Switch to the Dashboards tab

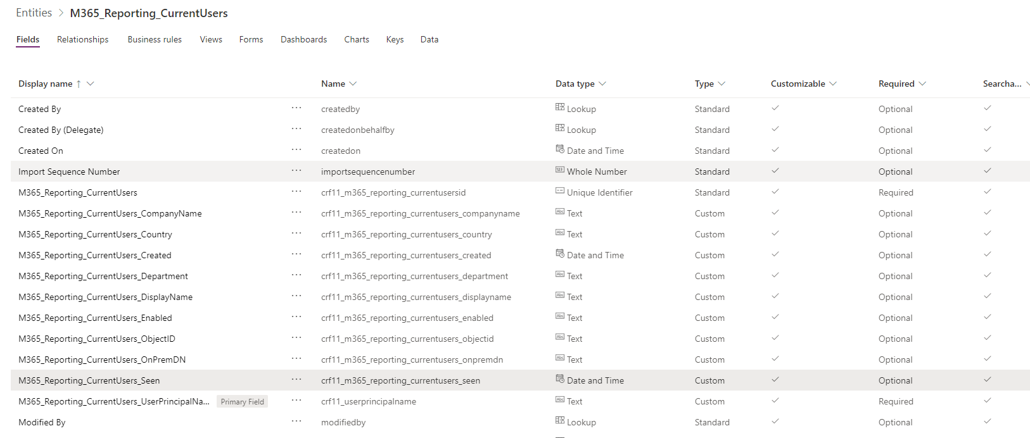pyautogui.click(x=304, y=39)
